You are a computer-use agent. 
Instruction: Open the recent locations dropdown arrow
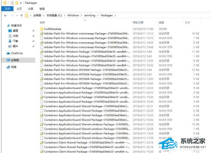(x=17, y=15)
